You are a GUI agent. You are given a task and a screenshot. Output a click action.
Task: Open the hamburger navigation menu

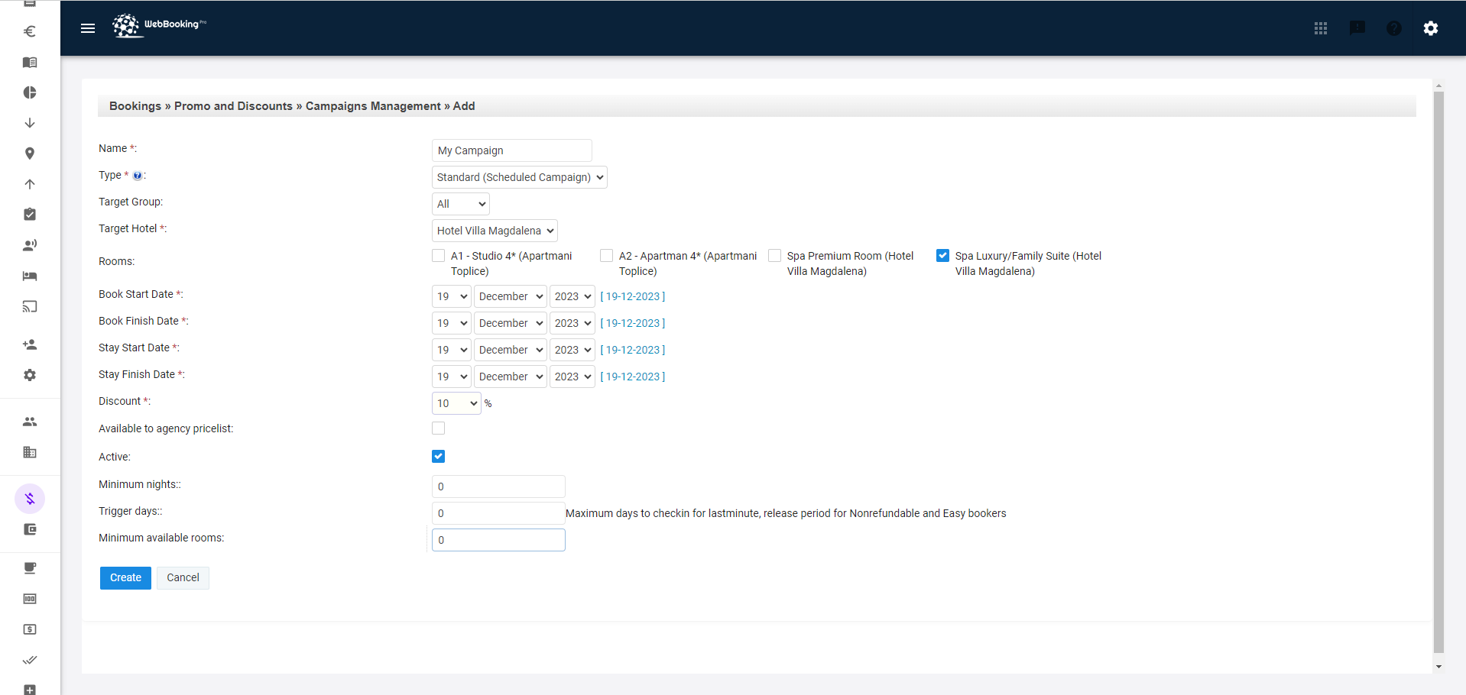point(88,28)
